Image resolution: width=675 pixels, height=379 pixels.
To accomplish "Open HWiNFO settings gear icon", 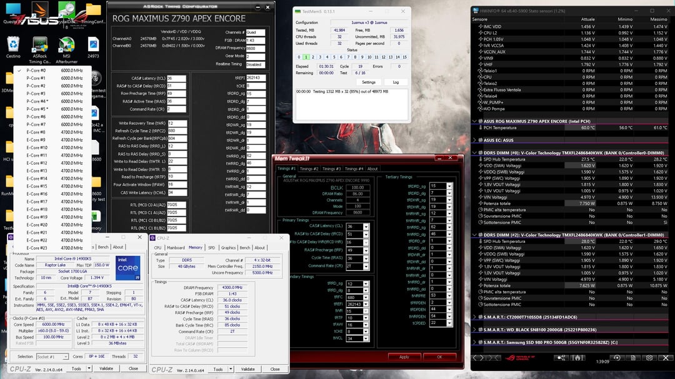I will click(649, 358).
